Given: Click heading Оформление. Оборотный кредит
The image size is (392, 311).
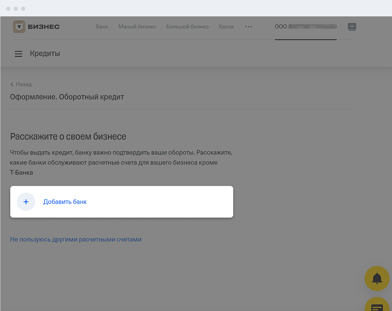Looking at the screenshot, I should pyautogui.click(x=67, y=97).
